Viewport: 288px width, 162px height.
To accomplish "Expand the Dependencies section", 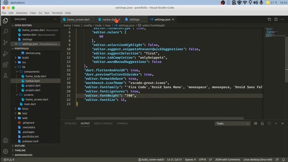I will (22, 155).
